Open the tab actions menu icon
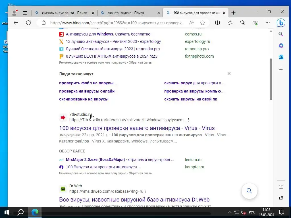The width and height of the screenshot is (291, 218). tap(25, 13)
